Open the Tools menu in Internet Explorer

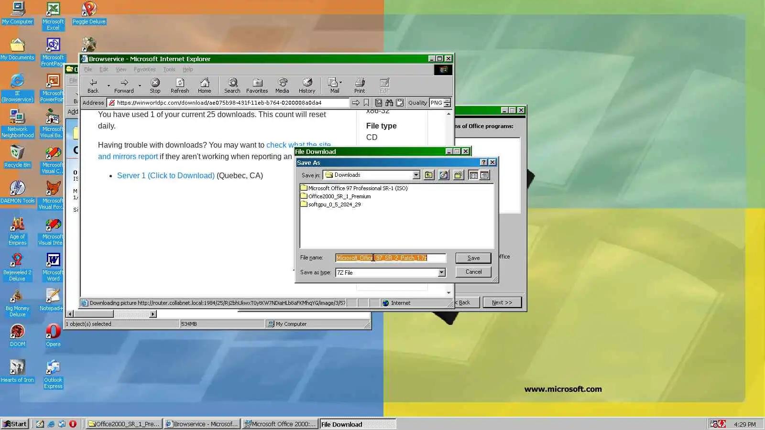(169, 69)
